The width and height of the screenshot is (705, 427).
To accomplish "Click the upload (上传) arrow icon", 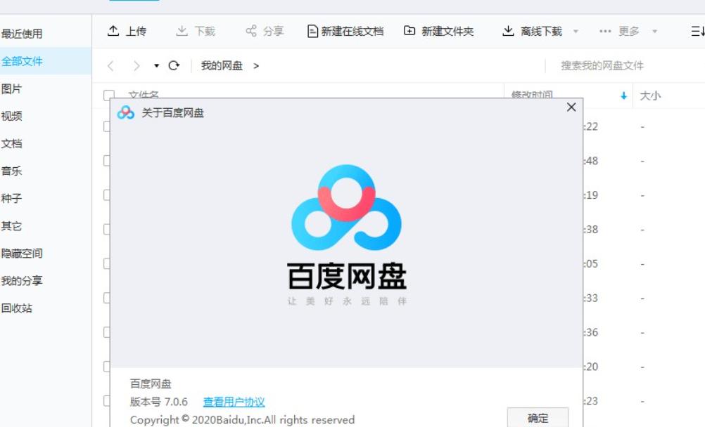I will coord(113,31).
